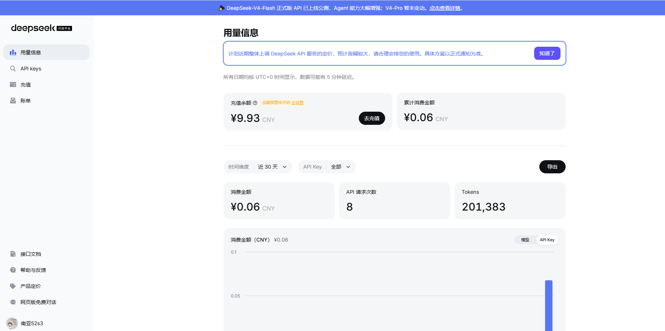Click the question mark icon beside 帮助与反馈
The height and width of the screenshot is (331, 665).
13,270
